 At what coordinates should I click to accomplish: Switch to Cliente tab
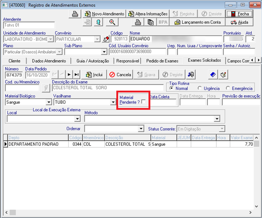click(14, 61)
